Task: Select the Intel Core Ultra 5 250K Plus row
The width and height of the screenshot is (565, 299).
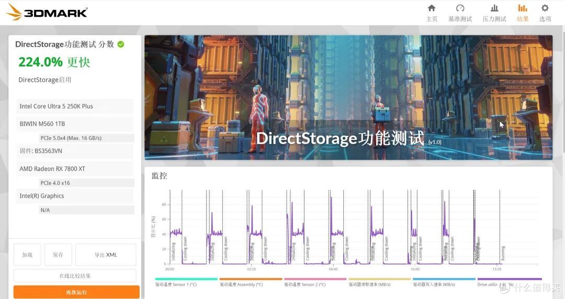Action: [x=75, y=106]
